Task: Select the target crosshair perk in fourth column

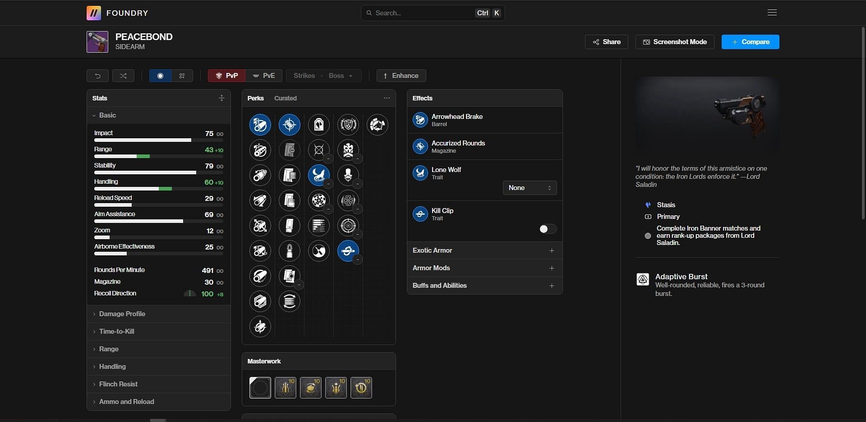Action: point(348,226)
